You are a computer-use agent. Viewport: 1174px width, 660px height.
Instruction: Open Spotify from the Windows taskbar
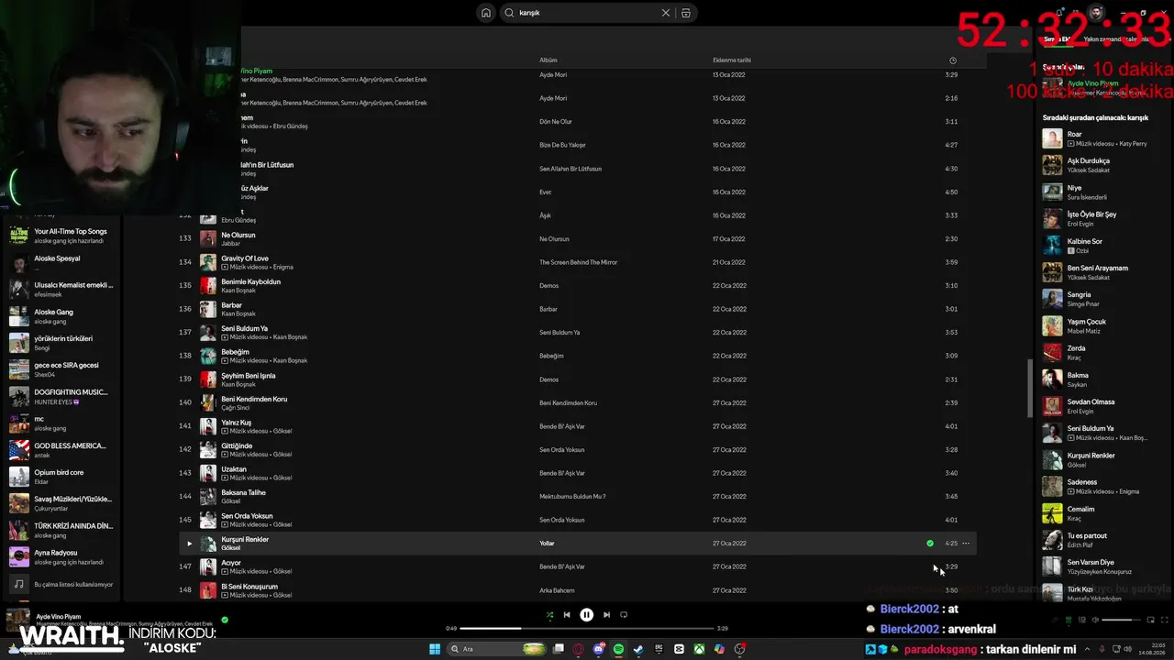(618, 649)
